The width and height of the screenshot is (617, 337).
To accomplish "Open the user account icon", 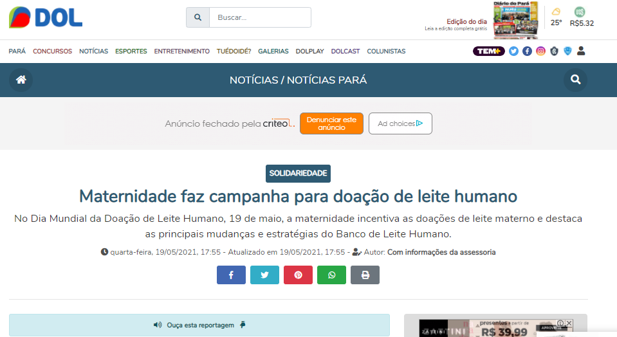I will click(581, 51).
